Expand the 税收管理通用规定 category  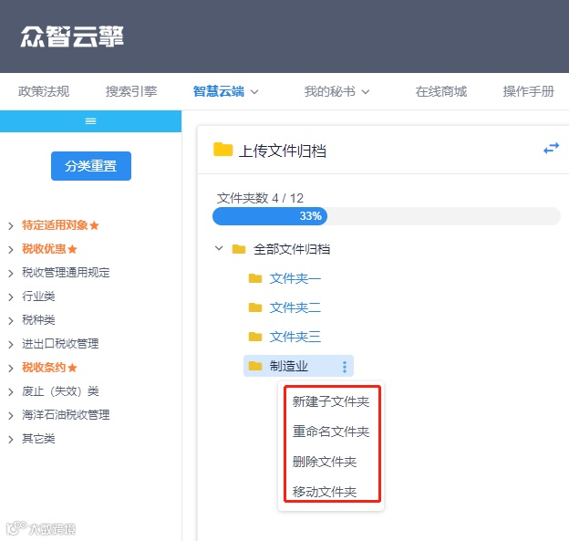coord(11,273)
